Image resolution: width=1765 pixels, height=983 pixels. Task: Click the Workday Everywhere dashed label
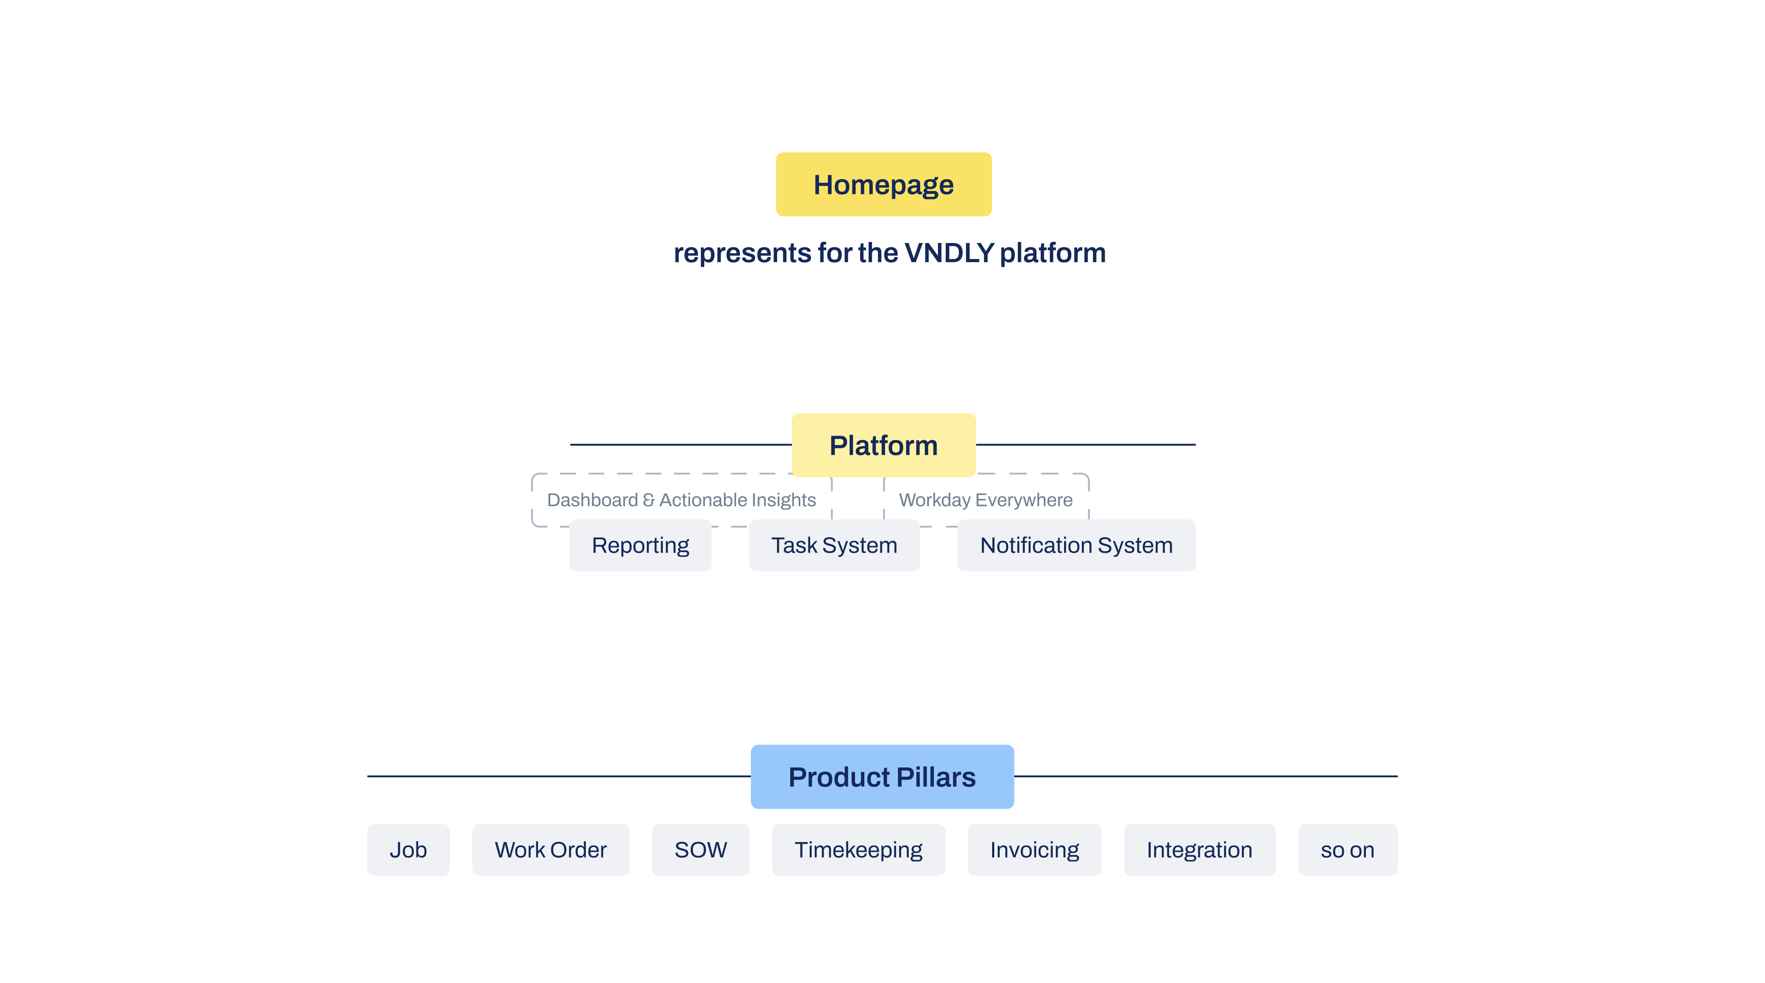(985, 499)
